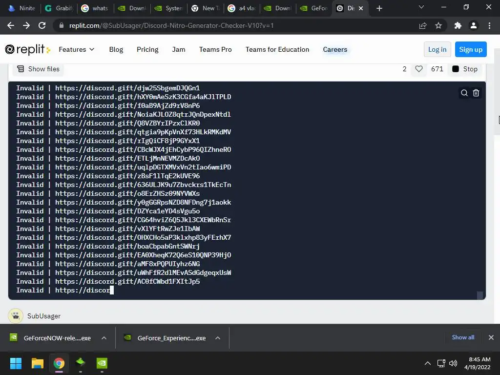The width and height of the screenshot is (500, 375).
Task: Close the active Replit tab
Action: click(x=361, y=8)
